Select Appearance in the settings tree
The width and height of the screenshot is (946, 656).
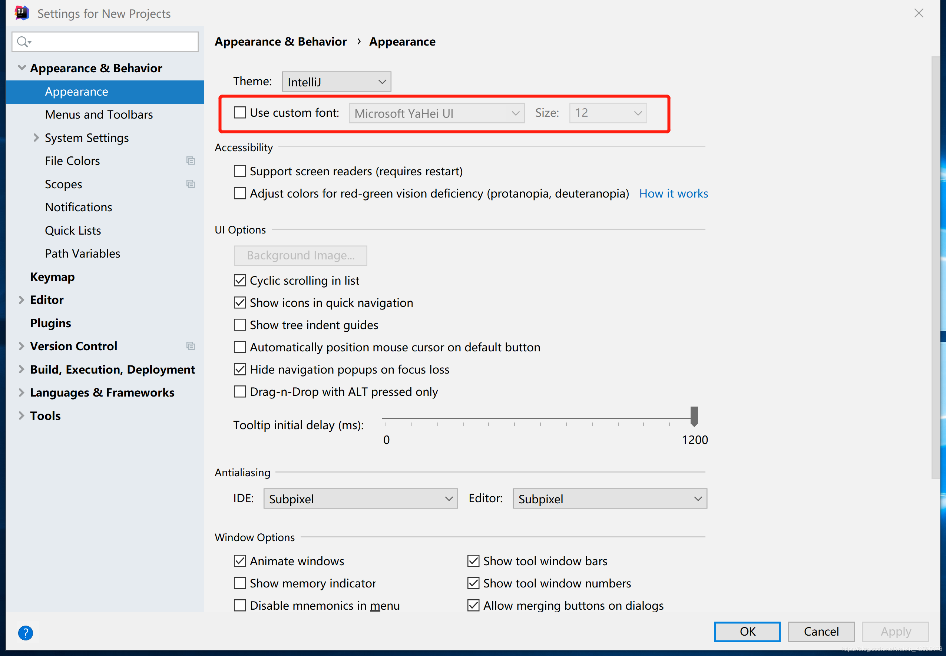pos(105,92)
